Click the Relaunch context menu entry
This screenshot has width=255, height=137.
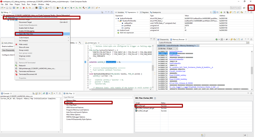pos(23,65)
